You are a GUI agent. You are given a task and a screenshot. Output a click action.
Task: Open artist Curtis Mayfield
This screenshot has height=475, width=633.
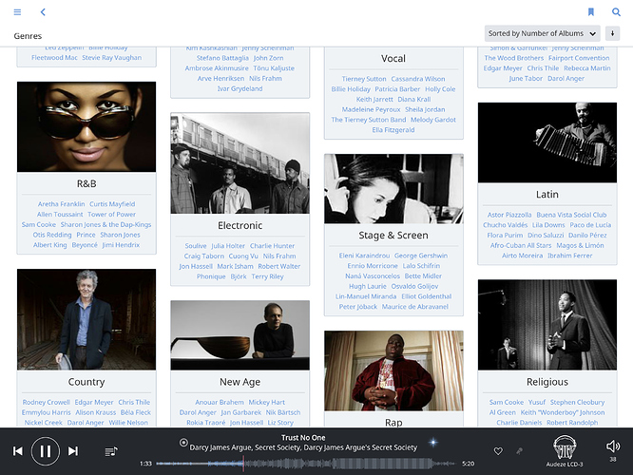pyautogui.click(x=112, y=204)
